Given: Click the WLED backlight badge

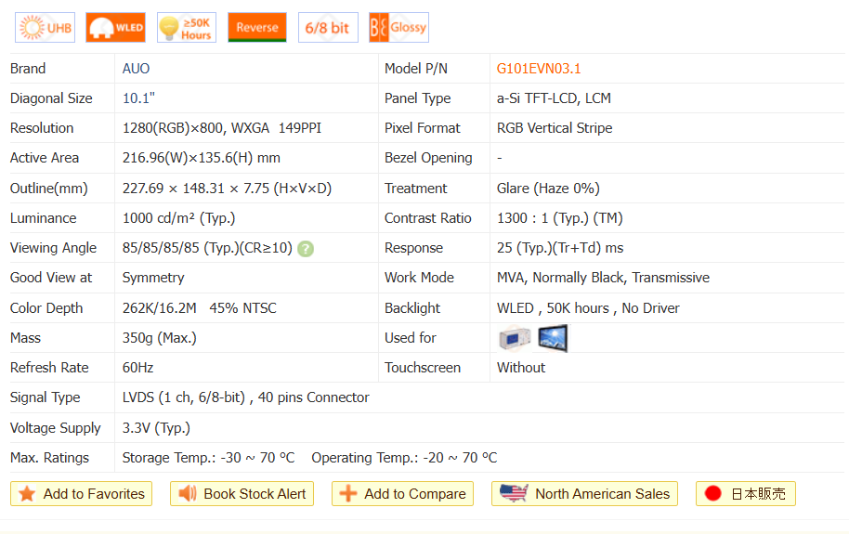Looking at the screenshot, I should (x=115, y=28).
